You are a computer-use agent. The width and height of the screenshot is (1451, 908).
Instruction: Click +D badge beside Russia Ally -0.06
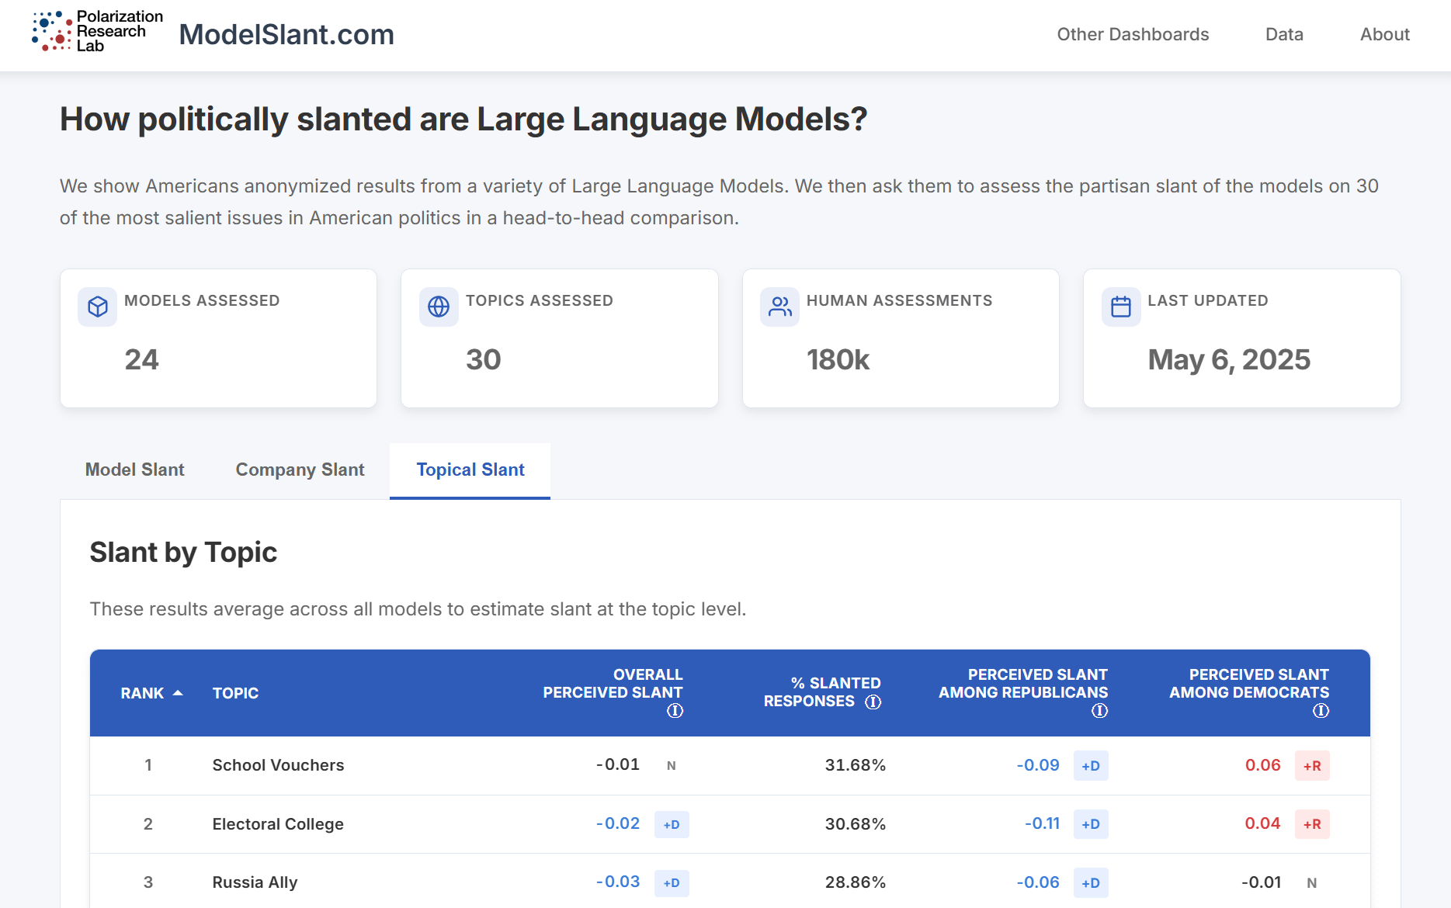point(1091,882)
